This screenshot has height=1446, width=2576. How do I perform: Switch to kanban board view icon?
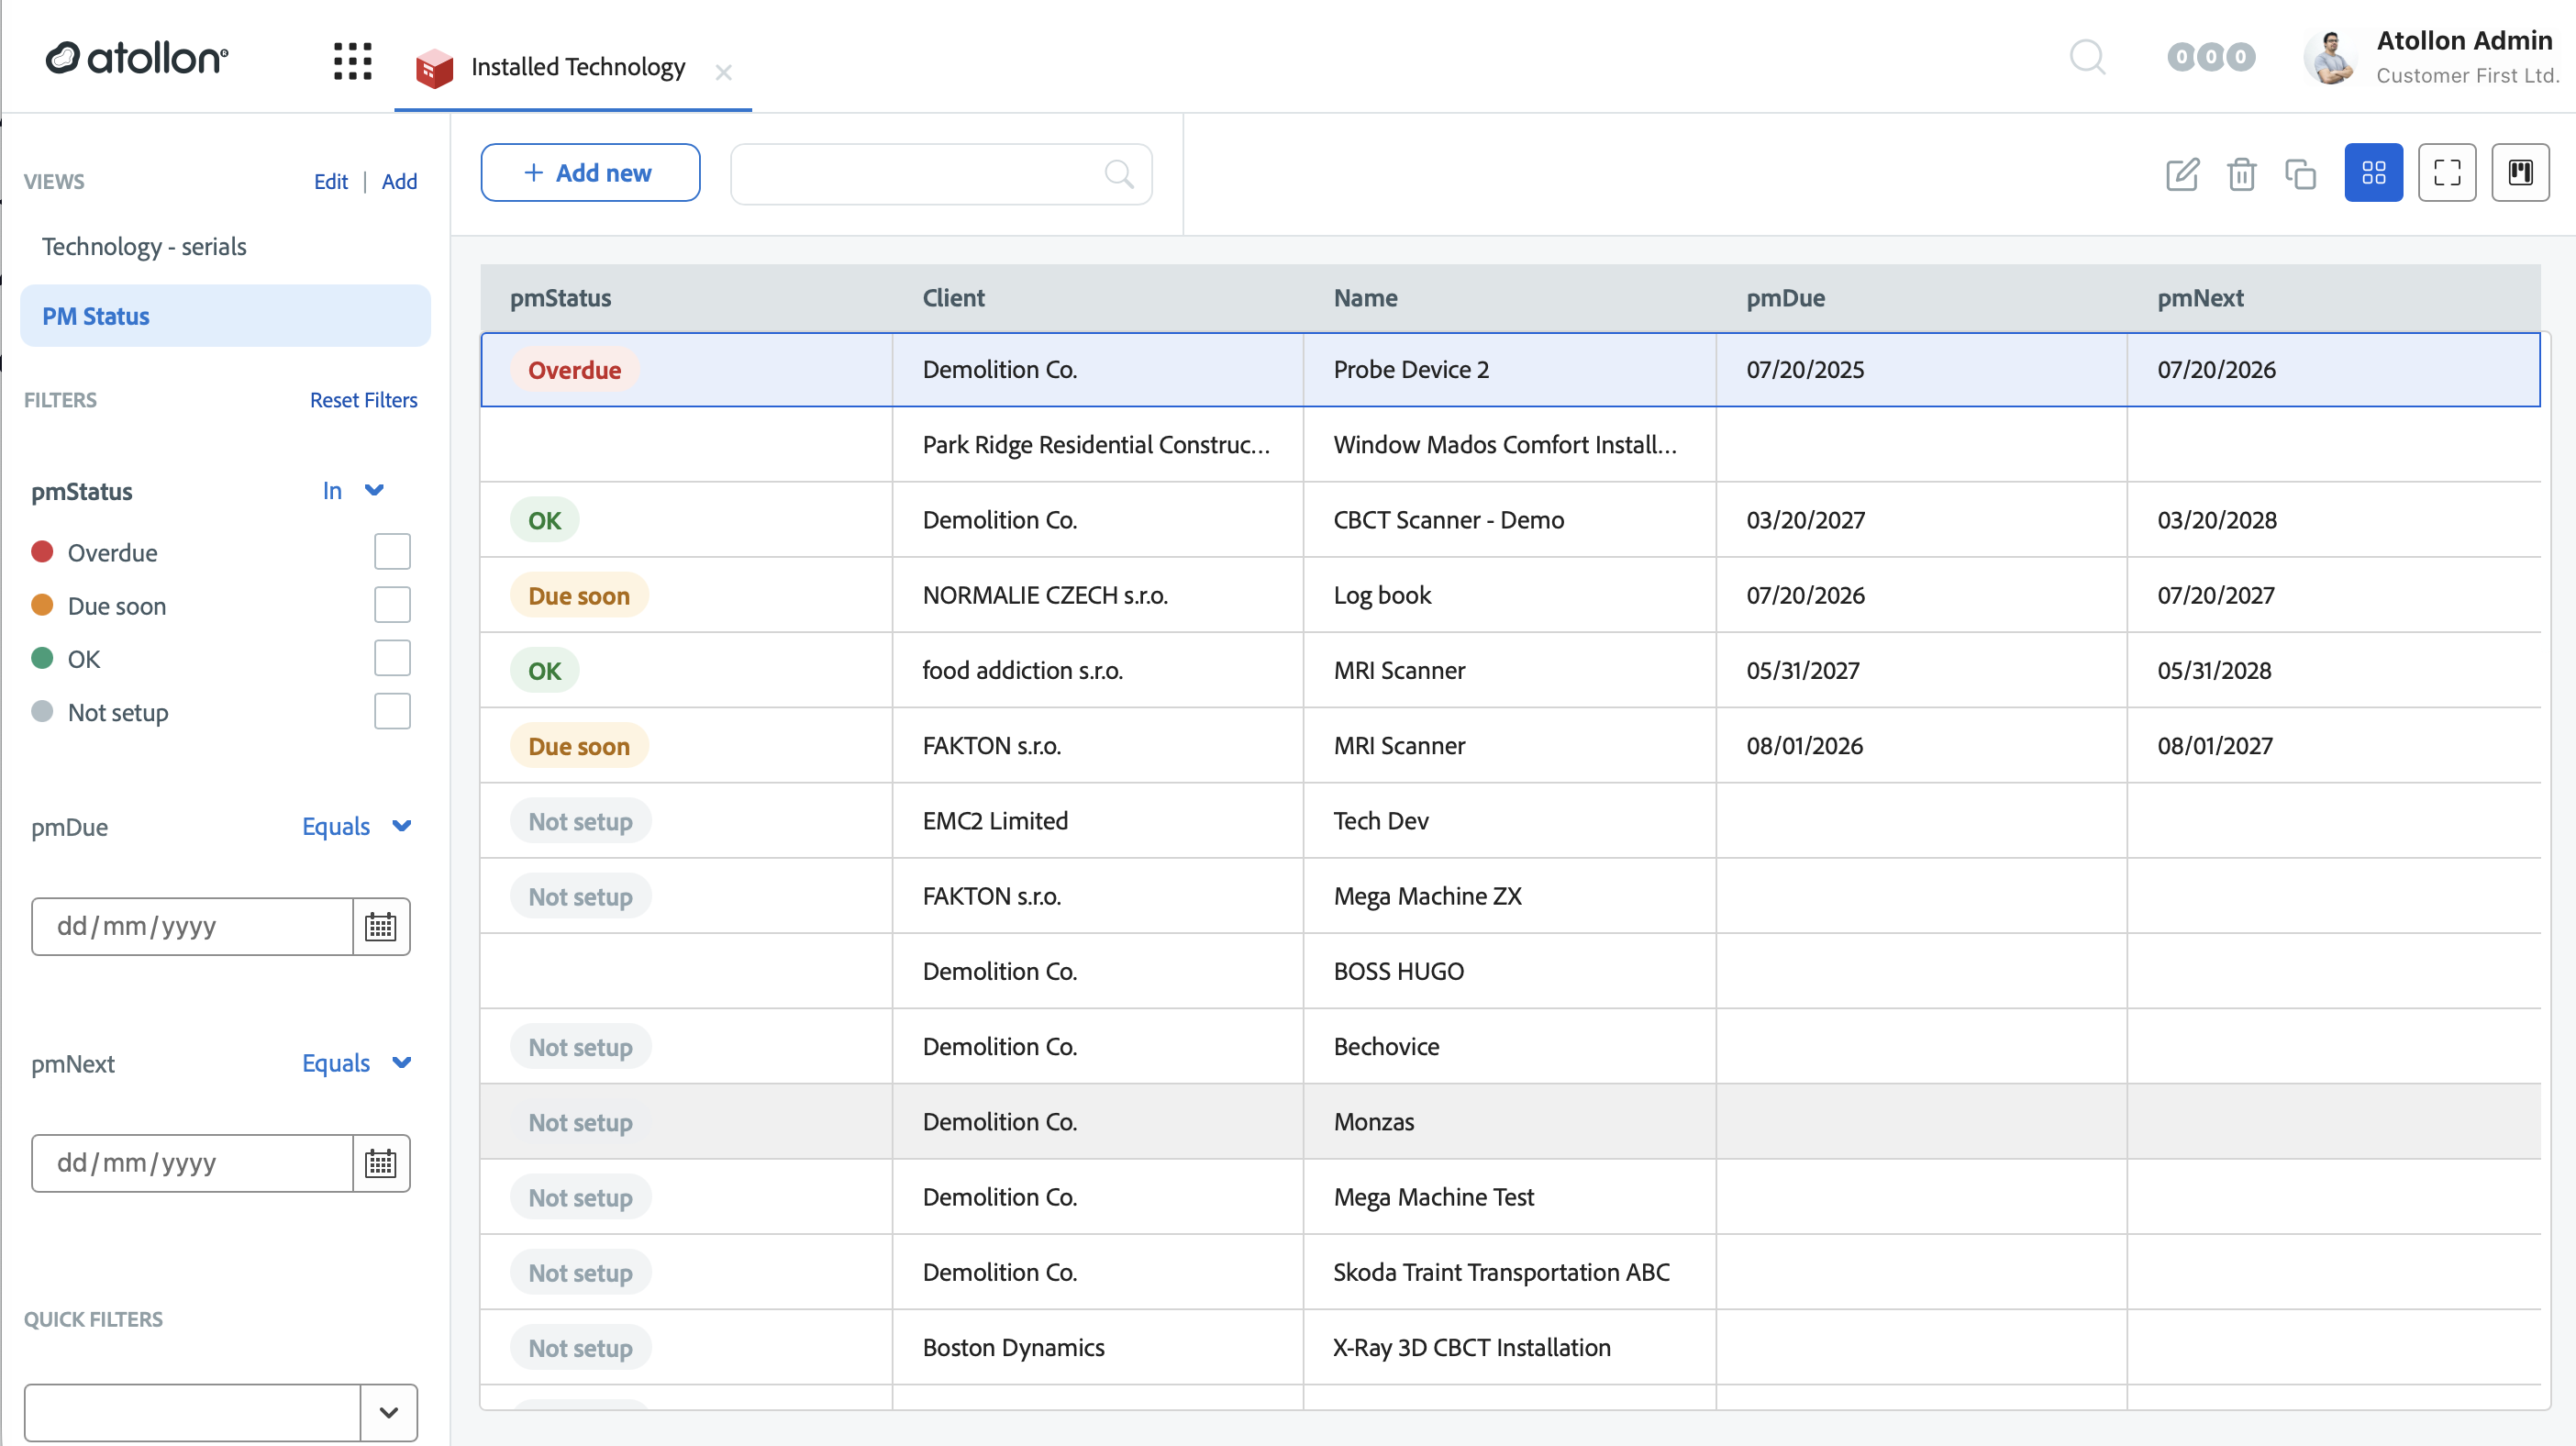pyautogui.click(x=2520, y=173)
